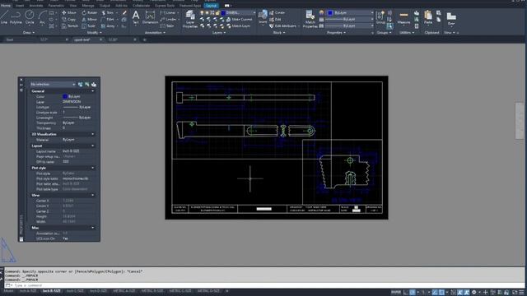Click the Linear dimension button
The height and width of the screenshot is (296, 527).
point(168,13)
